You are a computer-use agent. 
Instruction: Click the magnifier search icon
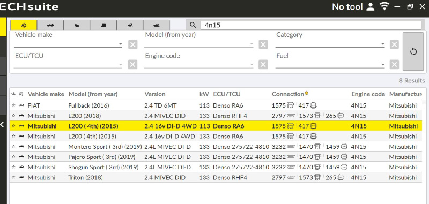[x=193, y=25]
